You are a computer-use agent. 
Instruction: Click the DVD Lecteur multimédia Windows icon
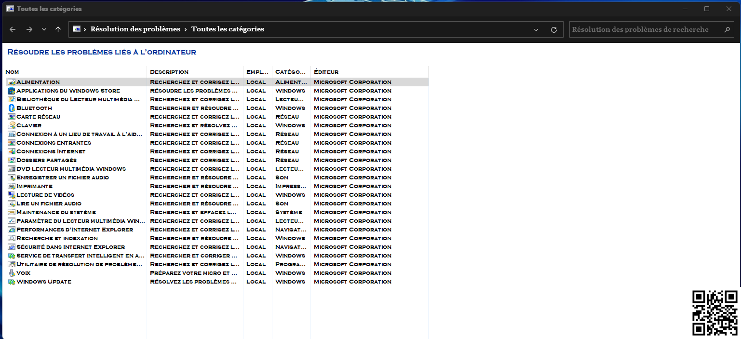[x=12, y=169]
